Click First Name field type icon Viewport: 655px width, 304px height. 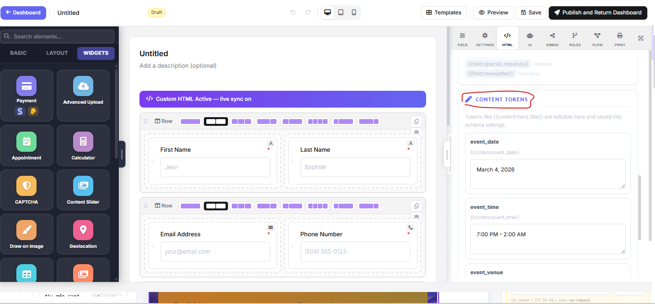pyautogui.click(x=271, y=143)
